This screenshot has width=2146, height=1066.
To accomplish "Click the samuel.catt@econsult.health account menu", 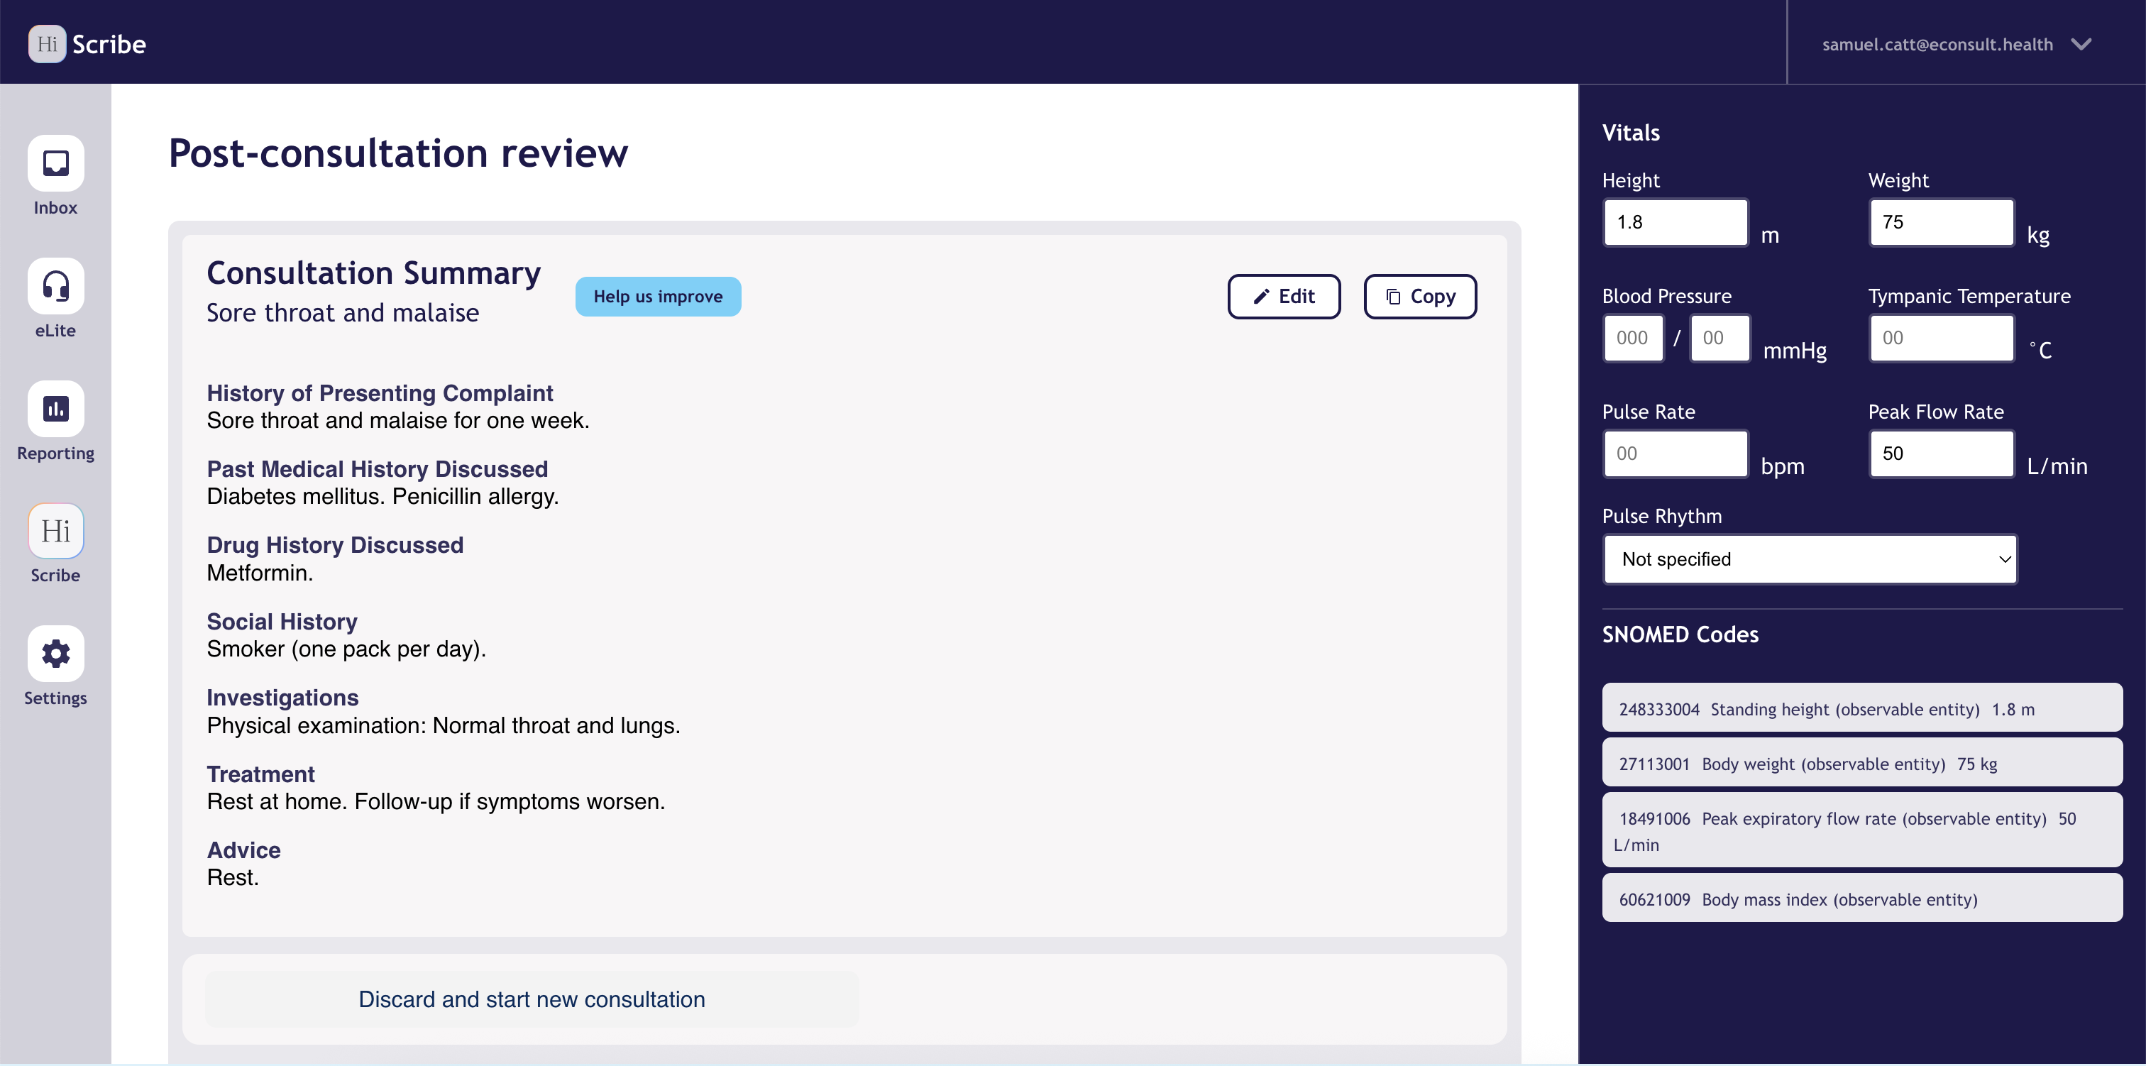I will click(1937, 44).
